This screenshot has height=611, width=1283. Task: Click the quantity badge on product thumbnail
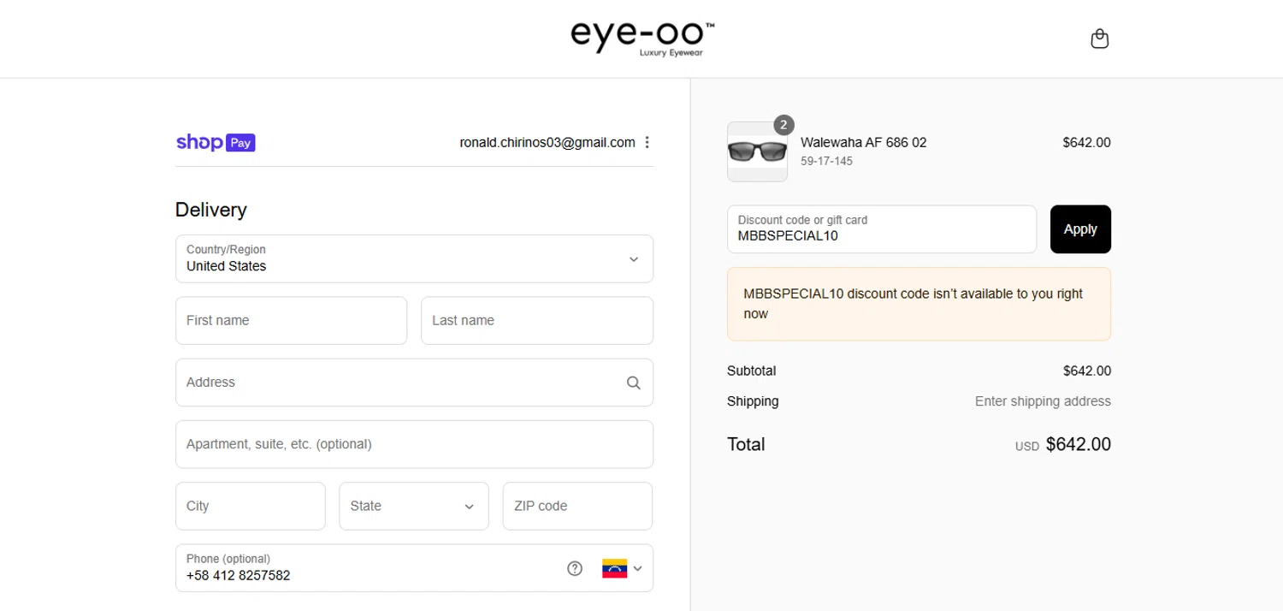(x=783, y=125)
